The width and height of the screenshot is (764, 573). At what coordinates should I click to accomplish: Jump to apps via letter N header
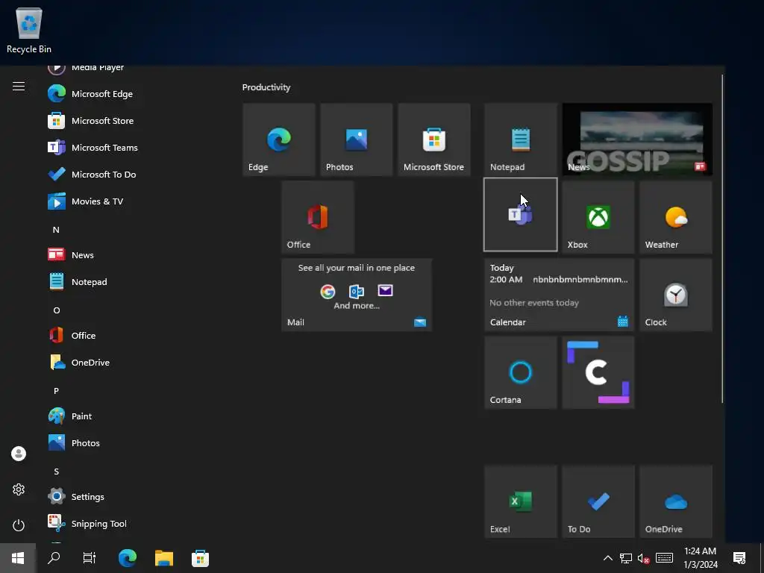[x=56, y=230]
